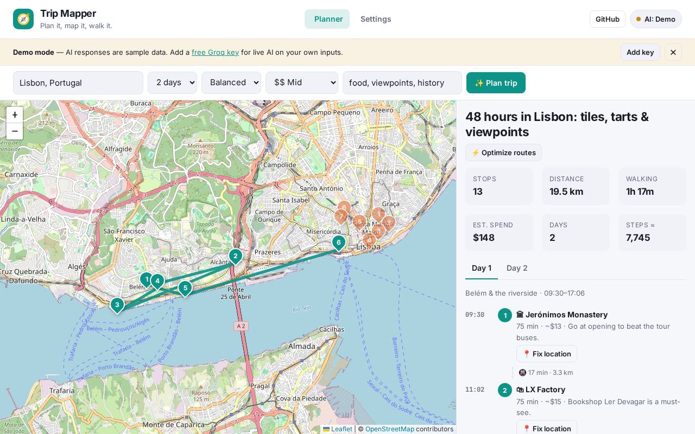Open the Settings tab
Screen dimensions: 695x434
376,19
